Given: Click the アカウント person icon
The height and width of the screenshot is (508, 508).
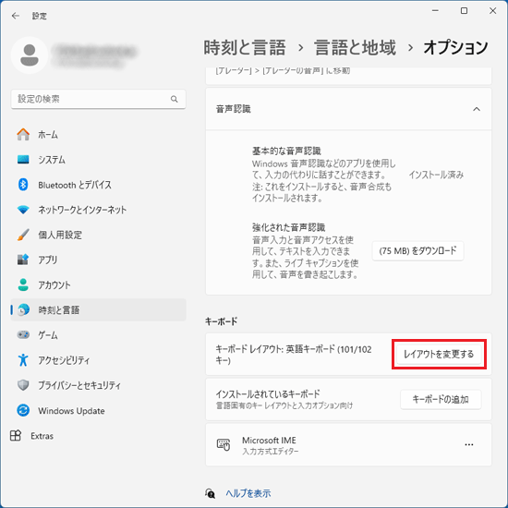Looking at the screenshot, I should (x=23, y=284).
